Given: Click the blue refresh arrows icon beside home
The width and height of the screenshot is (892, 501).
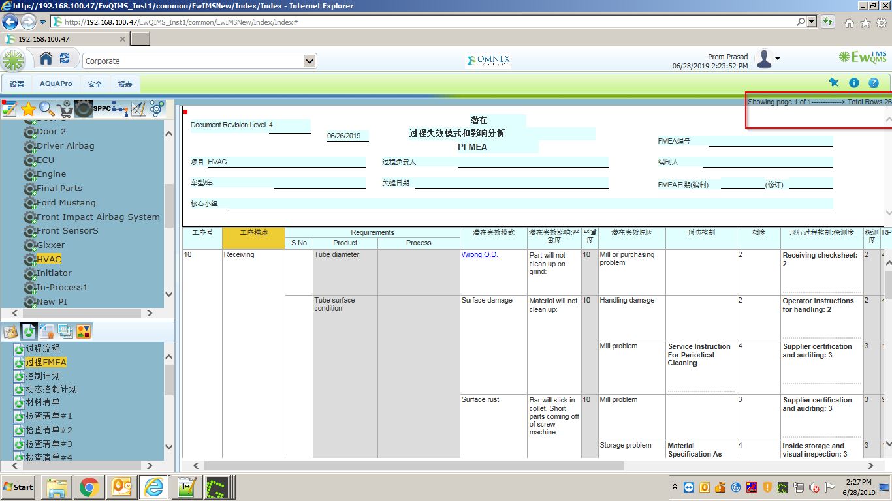Looking at the screenshot, I should point(65,59).
